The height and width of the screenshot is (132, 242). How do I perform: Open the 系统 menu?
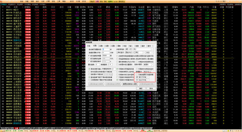coord(21,1)
